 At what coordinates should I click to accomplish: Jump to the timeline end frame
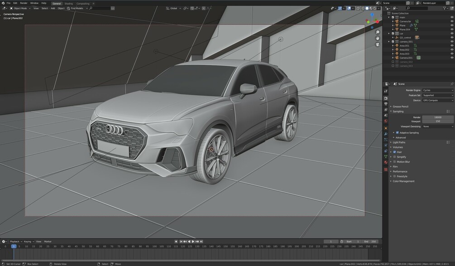coord(201,242)
